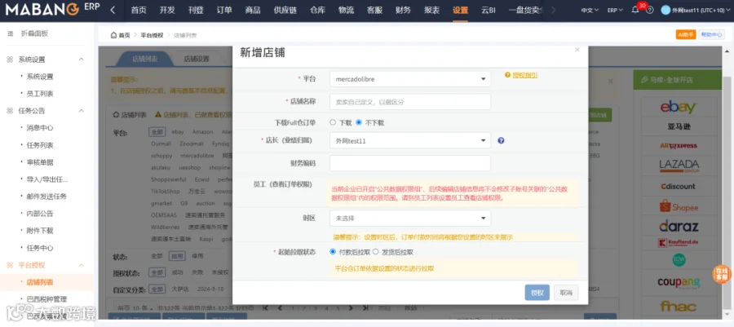Open 内部公告 in the sidebar

point(40,214)
